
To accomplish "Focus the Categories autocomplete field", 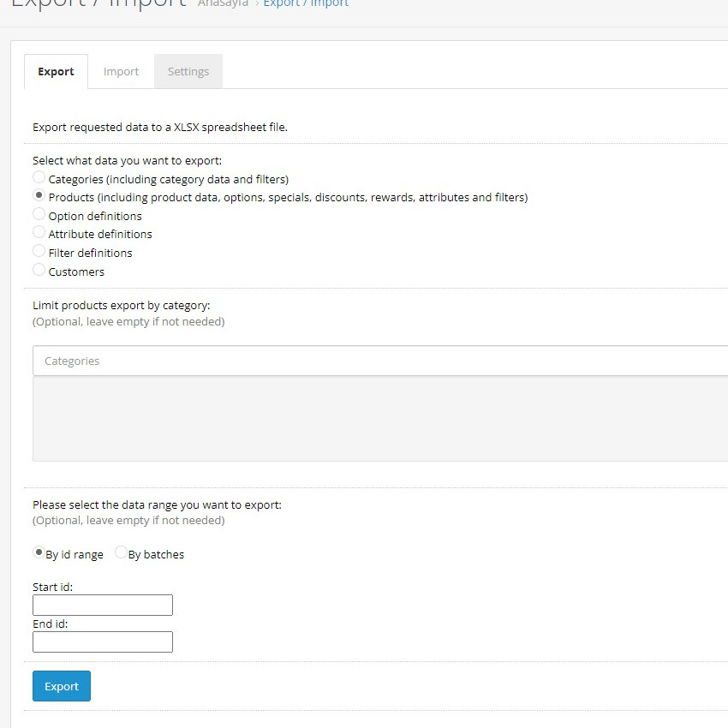I will 380,361.
